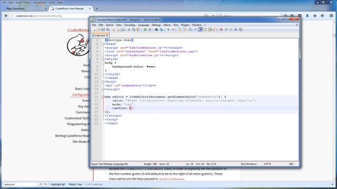Collapse the script tag fold on line 14
337x189 pixels.
tap(103, 89)
